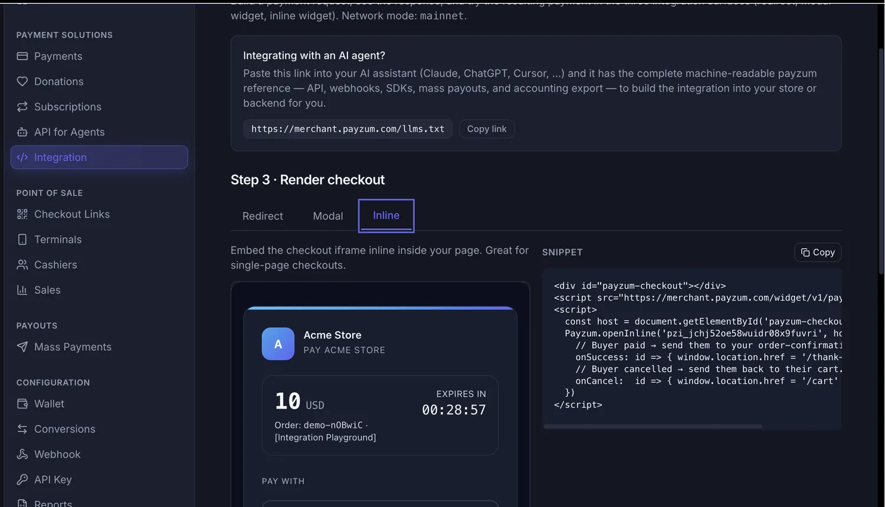Click the Webhook icon in sidebar
885x507 pixels.
[x=22, y=455]
